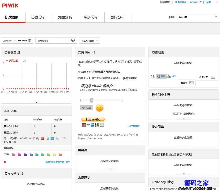
Task: Click the smiley face donation icon
Action: (x=99, y=108)
